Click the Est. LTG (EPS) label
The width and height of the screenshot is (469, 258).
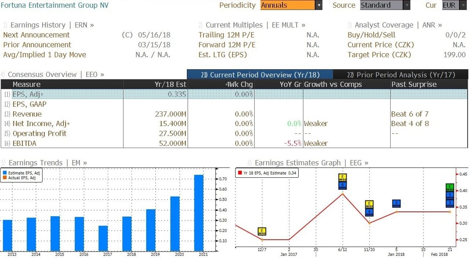[223, 55]
